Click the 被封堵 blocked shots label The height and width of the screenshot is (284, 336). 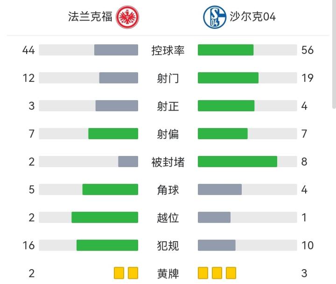coord(168,162)
